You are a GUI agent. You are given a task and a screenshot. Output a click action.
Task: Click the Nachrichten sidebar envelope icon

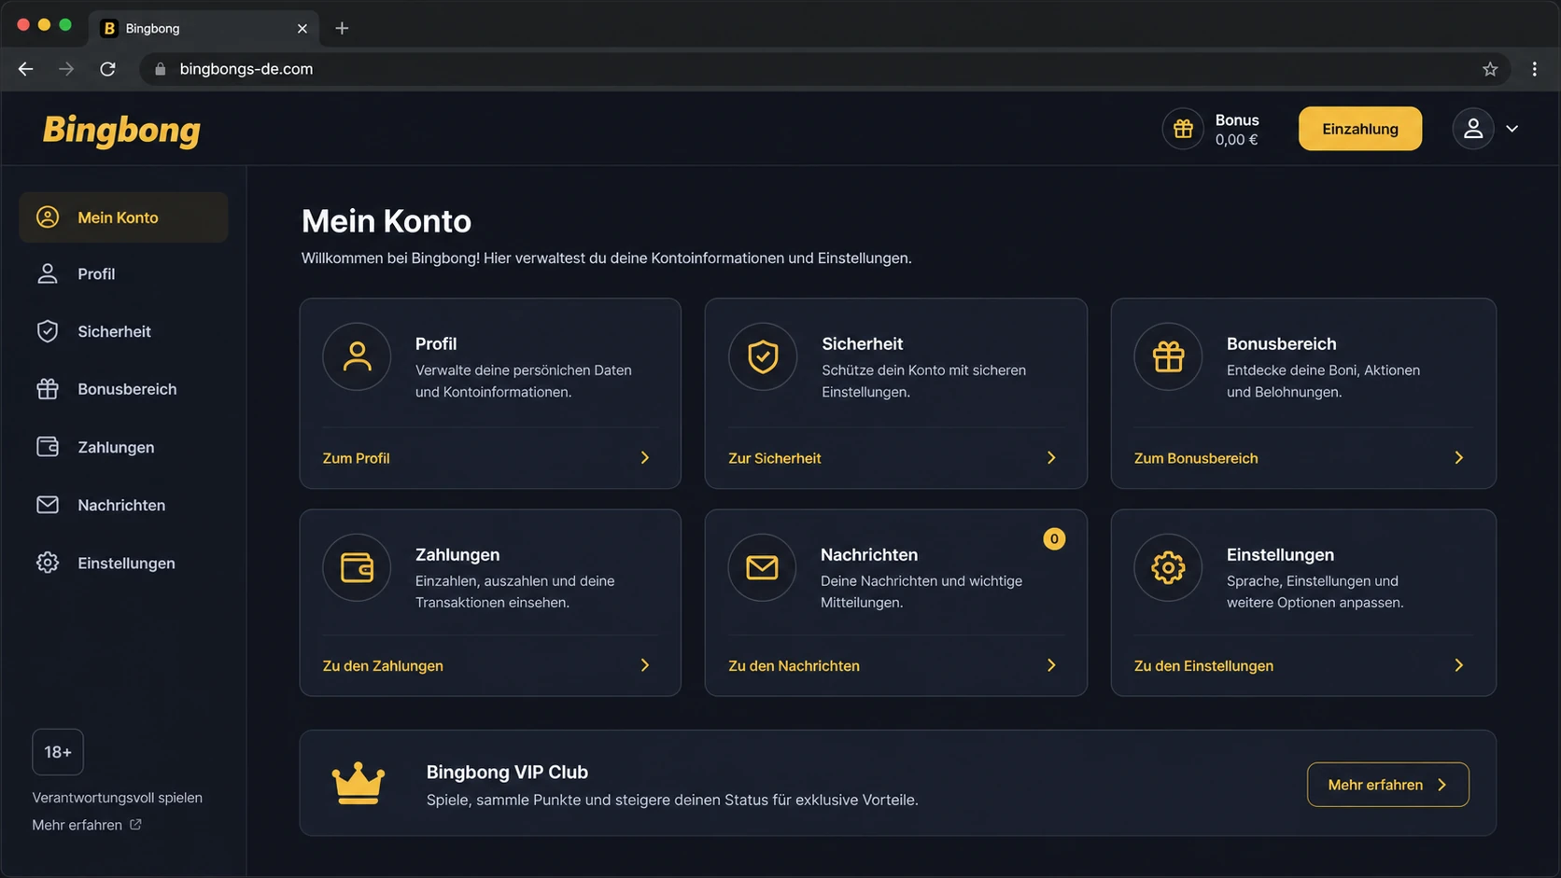[48, 505]
